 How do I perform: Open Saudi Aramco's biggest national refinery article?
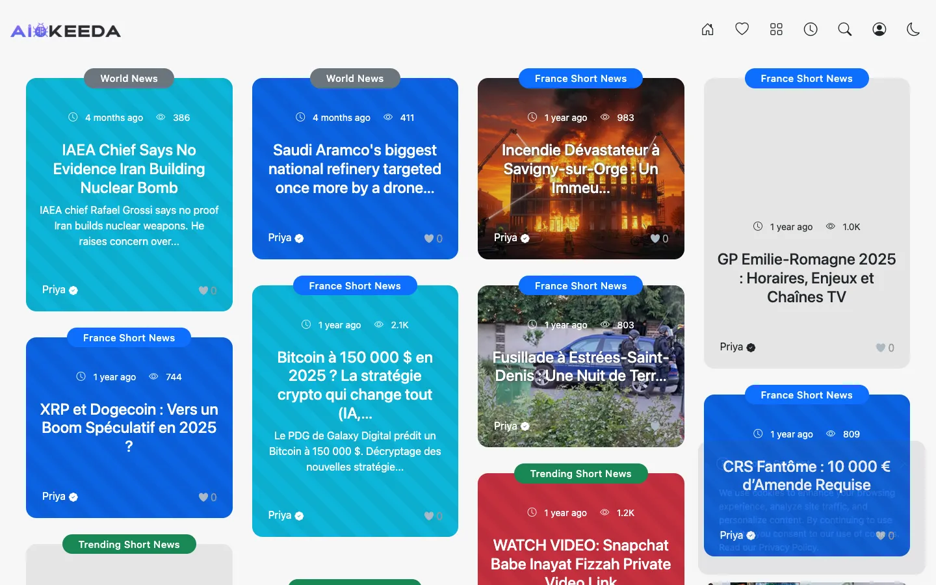click(355, 169)
